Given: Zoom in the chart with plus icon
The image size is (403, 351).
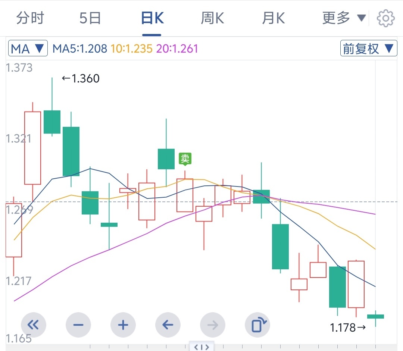Looking at the screenshot, I should coord(123,325).
